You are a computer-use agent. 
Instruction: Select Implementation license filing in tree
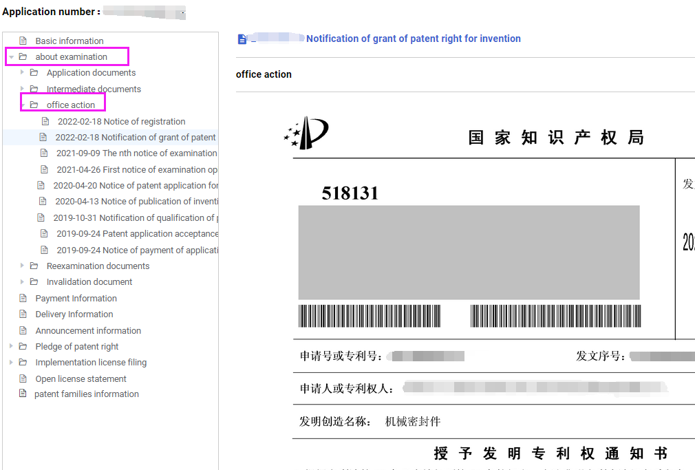tap(91, 363)
